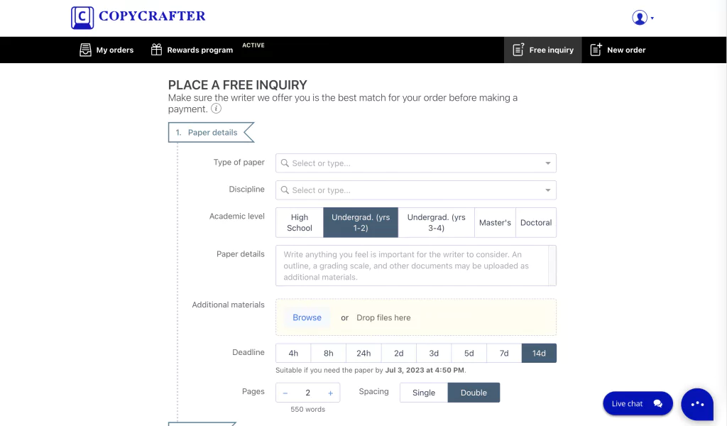Choose the 8h deadline

click(328, 353)
